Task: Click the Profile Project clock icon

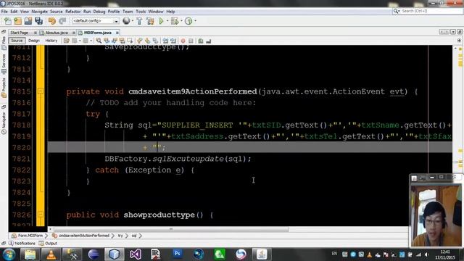Action: click(x=188, y=21)
